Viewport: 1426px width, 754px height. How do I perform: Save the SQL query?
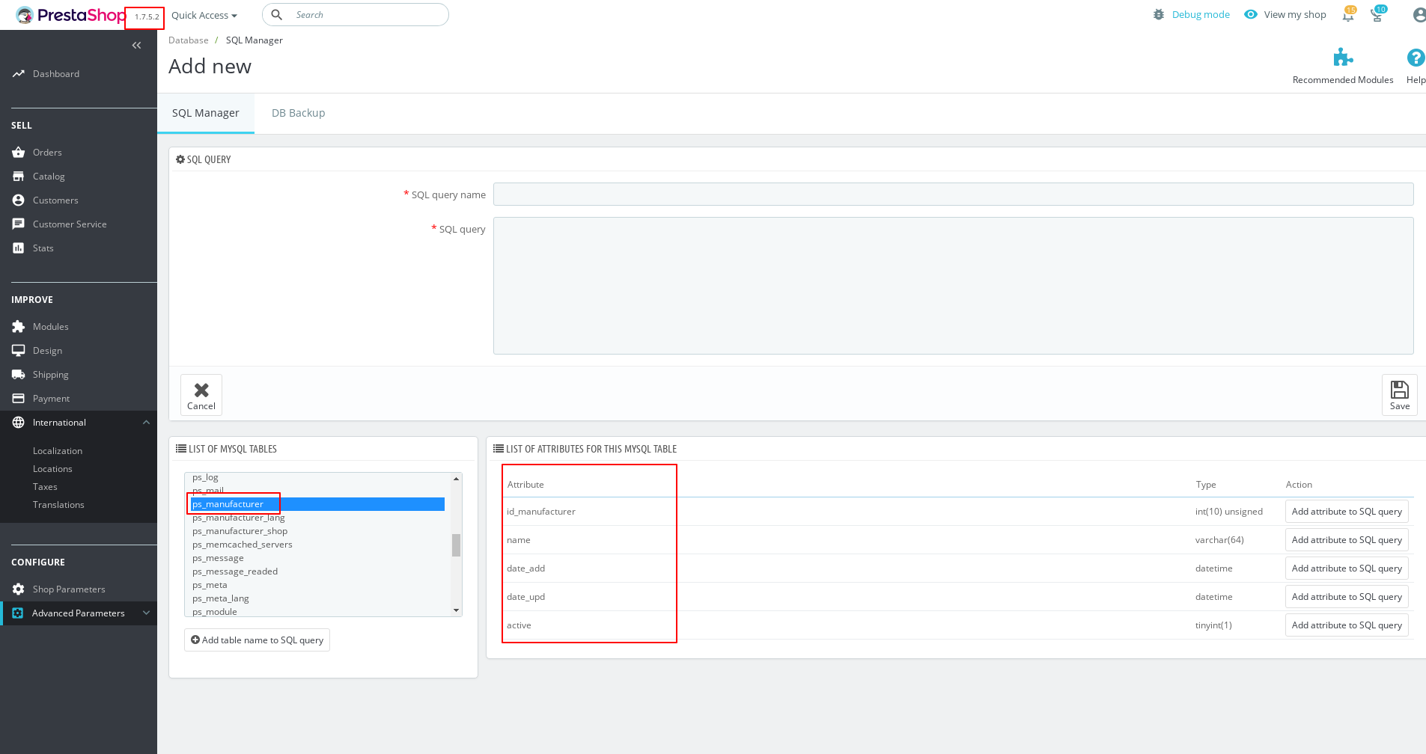pos(1399,395)
